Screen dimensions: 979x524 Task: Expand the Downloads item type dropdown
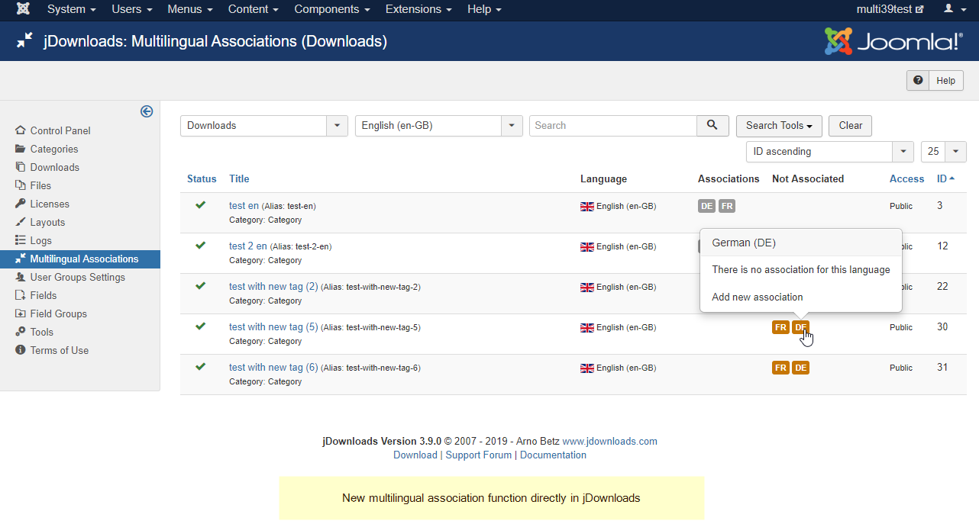tap(264, 126)
